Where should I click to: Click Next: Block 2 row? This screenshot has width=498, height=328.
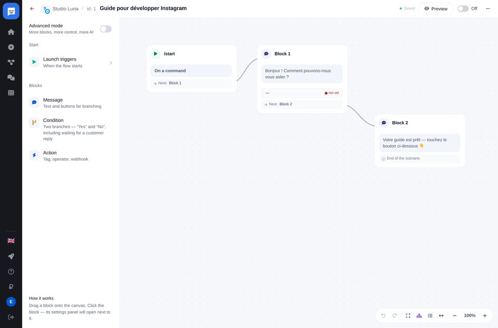[302, 104]
